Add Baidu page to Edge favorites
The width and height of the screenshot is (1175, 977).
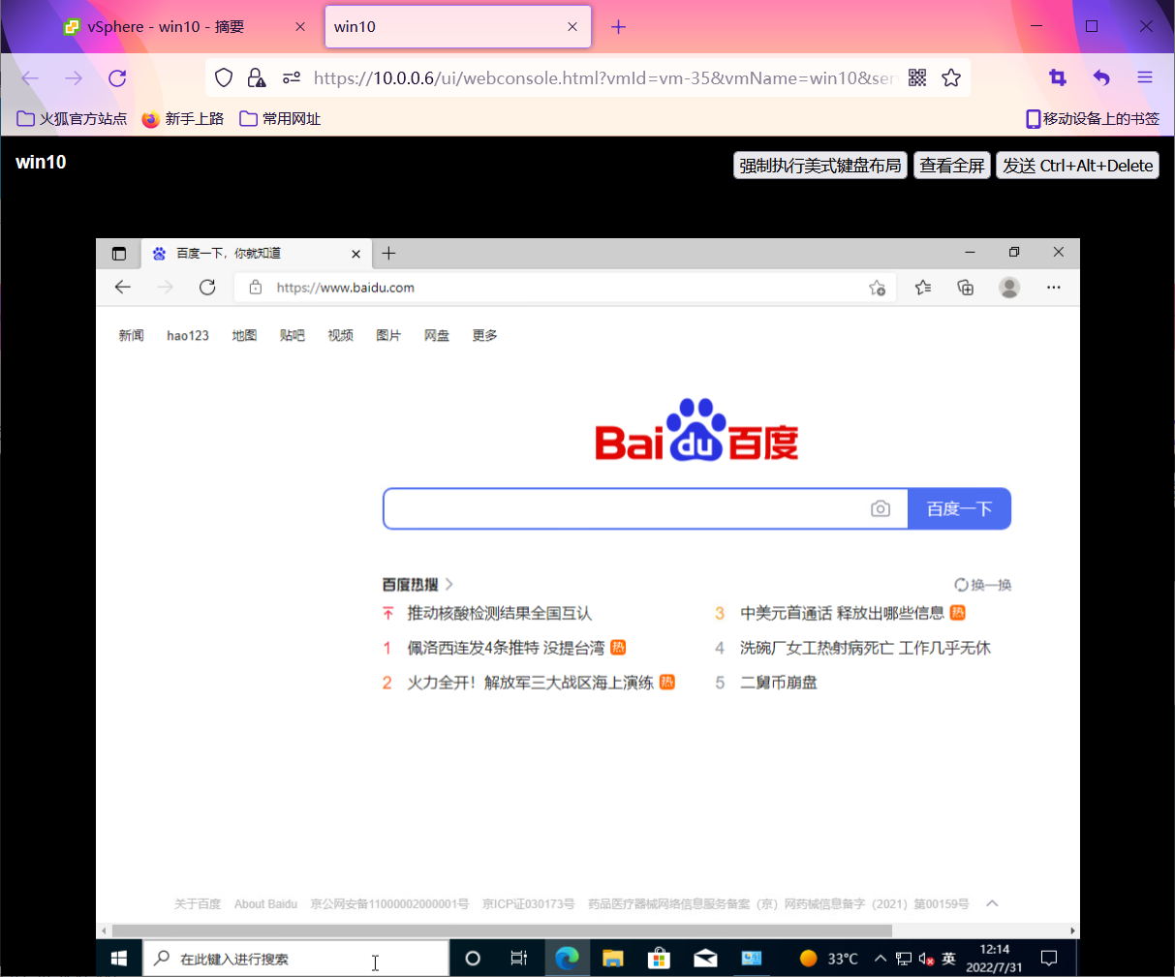[x=878, y=288]
